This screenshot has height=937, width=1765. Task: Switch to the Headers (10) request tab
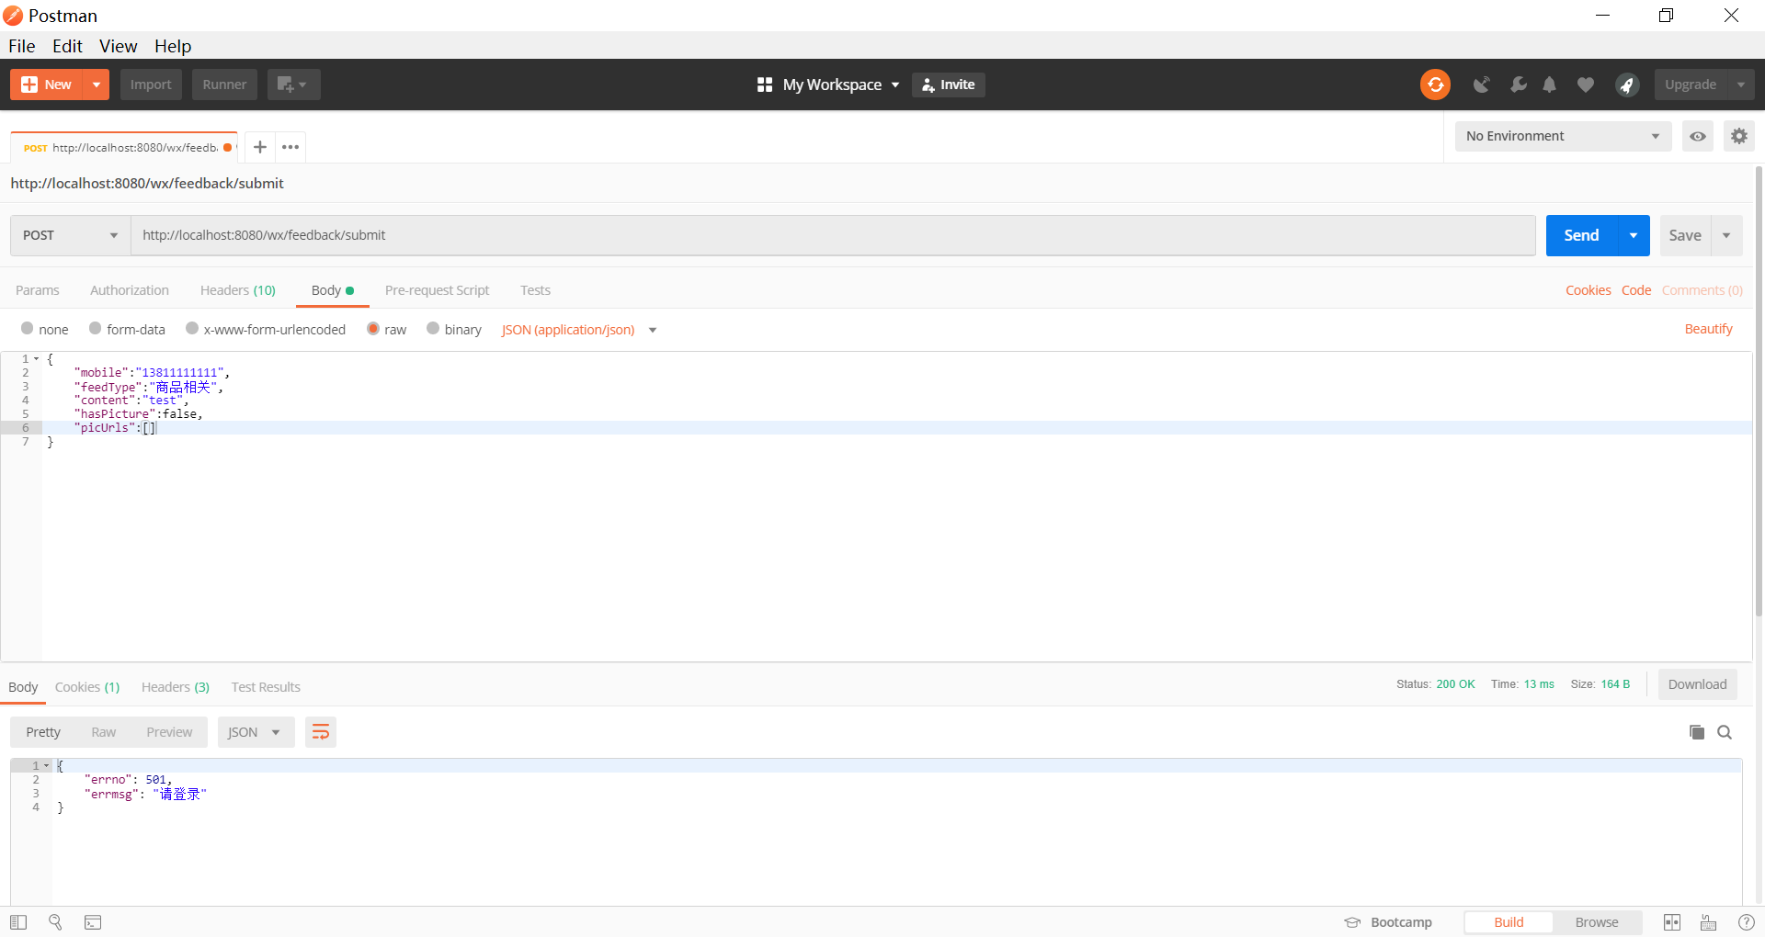click(237, 290)
